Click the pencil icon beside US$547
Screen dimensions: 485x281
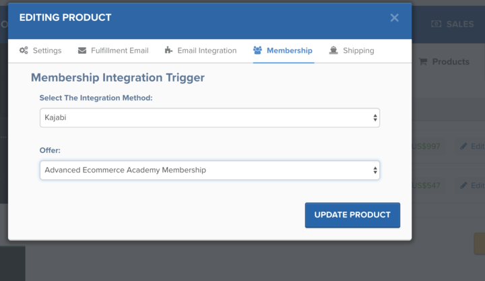[x=463, y=185]
